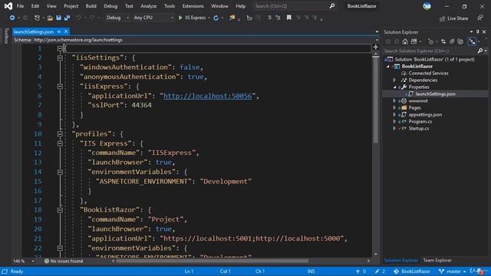Image resolution: width=491 pixels, height=276 pixels.
Task: Open the Extensions menu
Action: 193,6
